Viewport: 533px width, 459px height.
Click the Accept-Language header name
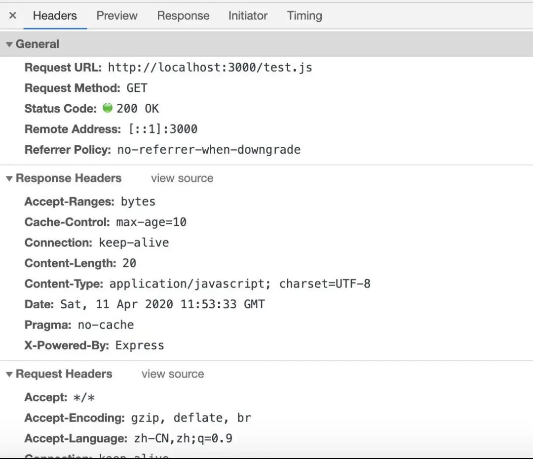[76, 438]
